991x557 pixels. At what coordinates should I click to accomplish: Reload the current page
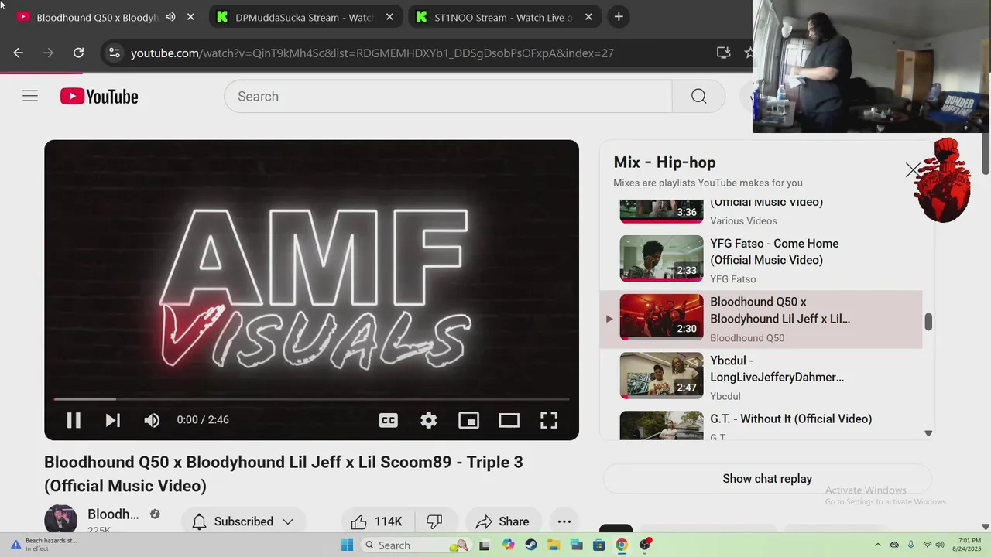click(78, 53)
